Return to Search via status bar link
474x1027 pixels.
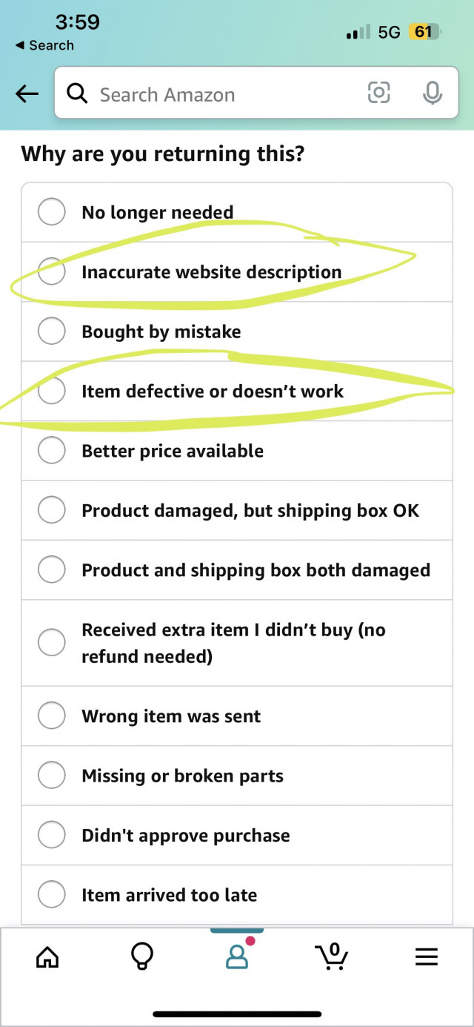click(x=44, y=45)
